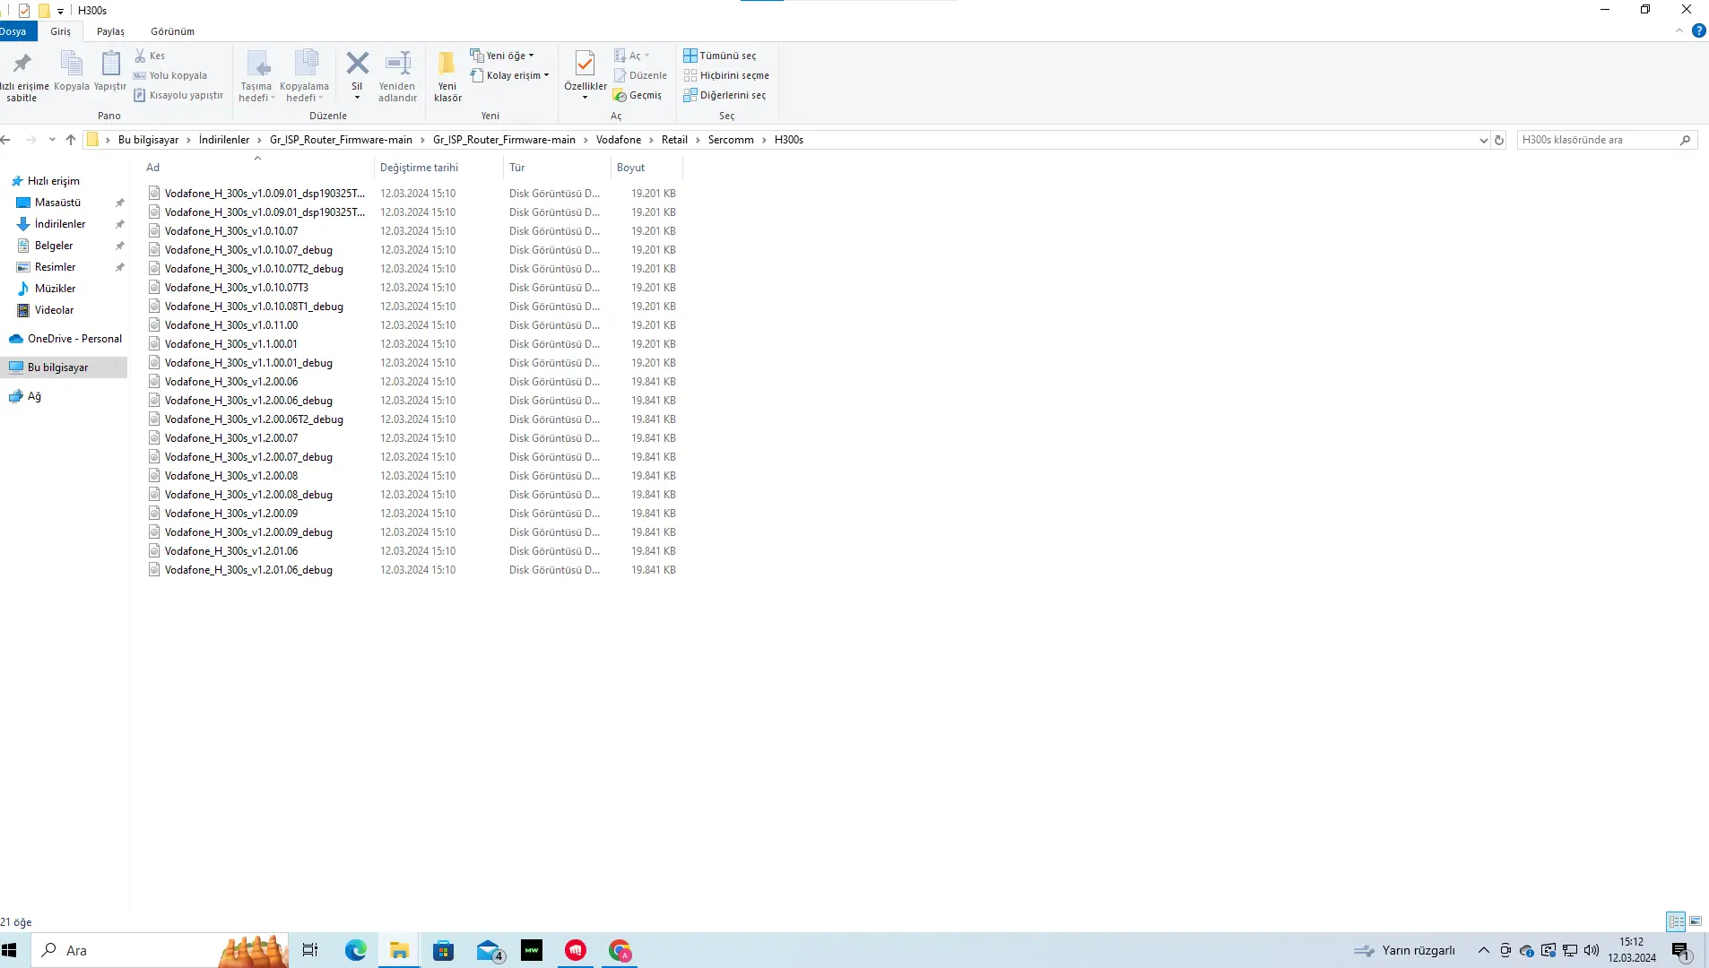Switch to large icons view button
Screen dimensions: 1709x968
click(x=1696, y=921)
